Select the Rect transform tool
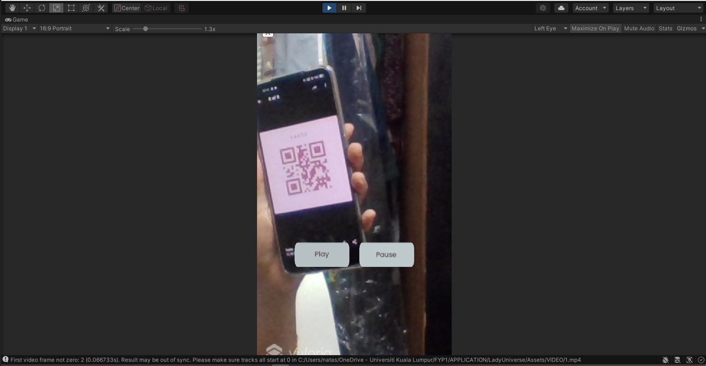 pyautogui.click(x=71, y=8)
